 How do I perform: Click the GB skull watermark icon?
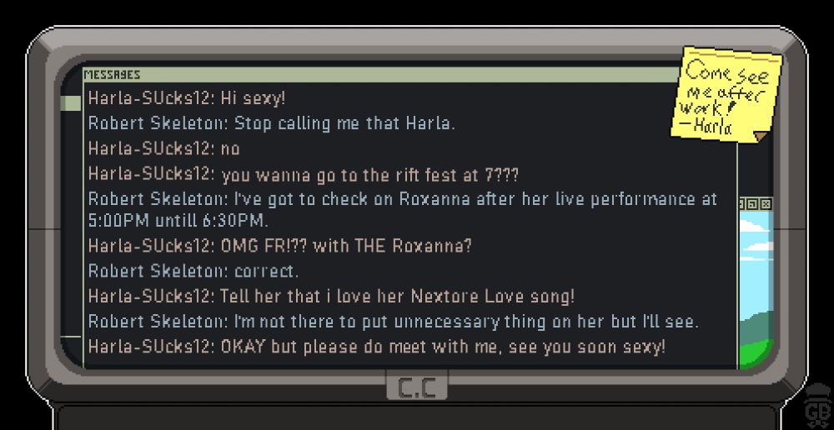point(817,406)
